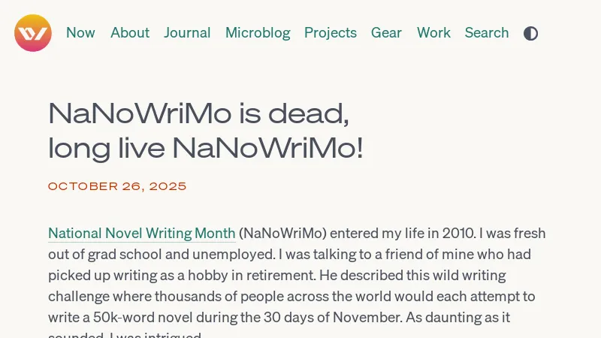601x338 pixels.
Task: Open the Gear page
Action: [x=386, y=33]
